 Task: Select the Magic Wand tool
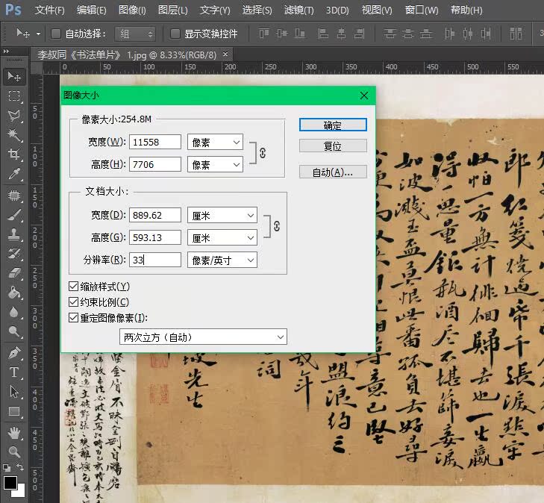click(x=14, y=135)
